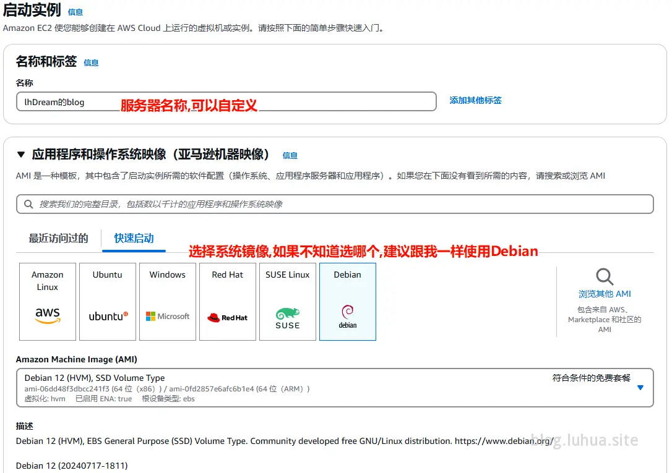Click the search icon in AMI search box
Viewport: 672px width, 473px height.
click(28, 204)
